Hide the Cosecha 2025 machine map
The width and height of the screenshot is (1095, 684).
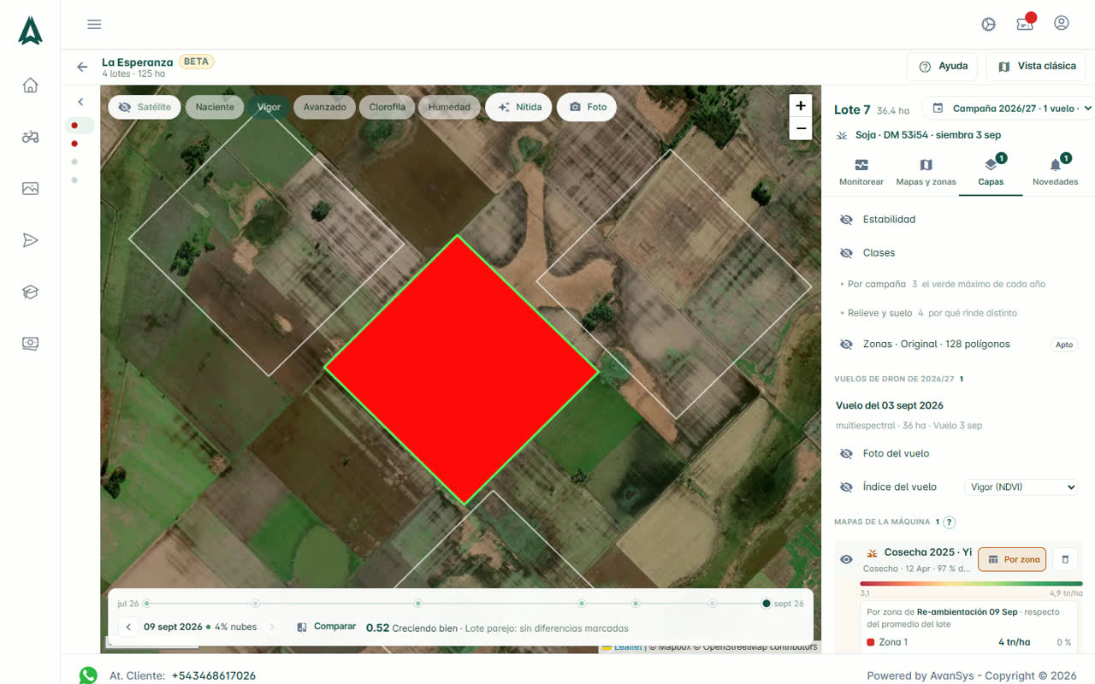(846, 560)
